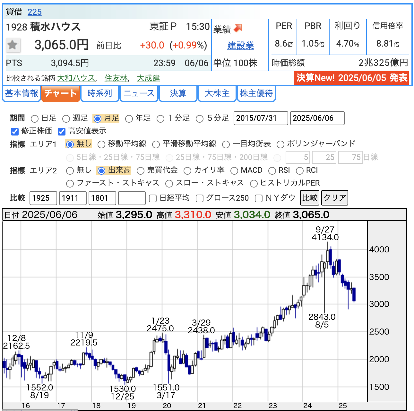Enable 日経平均 comparison checkbox

pos(153,198)
